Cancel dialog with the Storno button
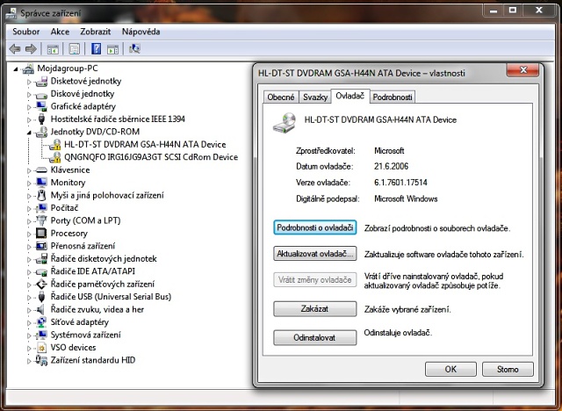Viewport: 562px width, 411px height. coord(508,369)
